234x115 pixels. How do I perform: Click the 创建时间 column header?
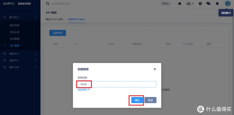(137, 44)
